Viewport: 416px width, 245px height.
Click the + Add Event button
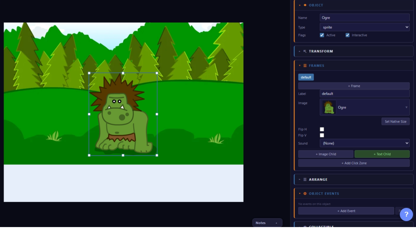[x=346, y=211]
